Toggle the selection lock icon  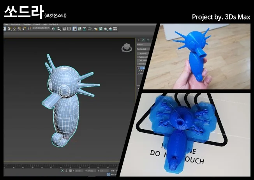point(66,171)
